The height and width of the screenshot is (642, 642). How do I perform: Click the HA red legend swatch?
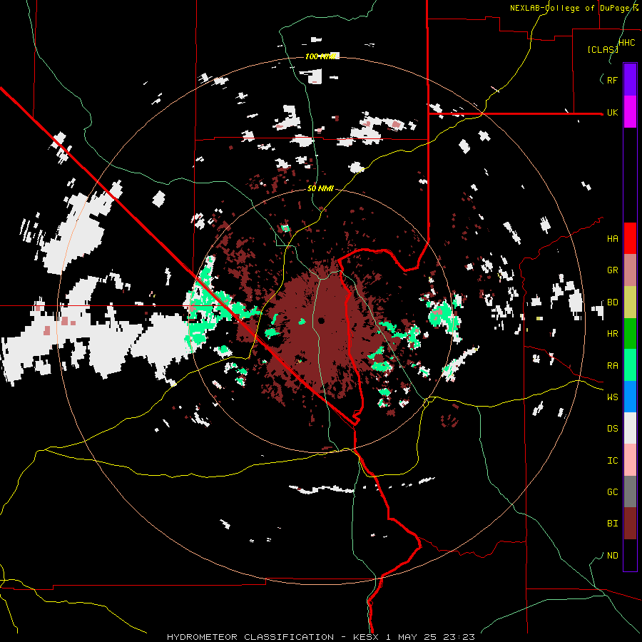tap(630, 238)
